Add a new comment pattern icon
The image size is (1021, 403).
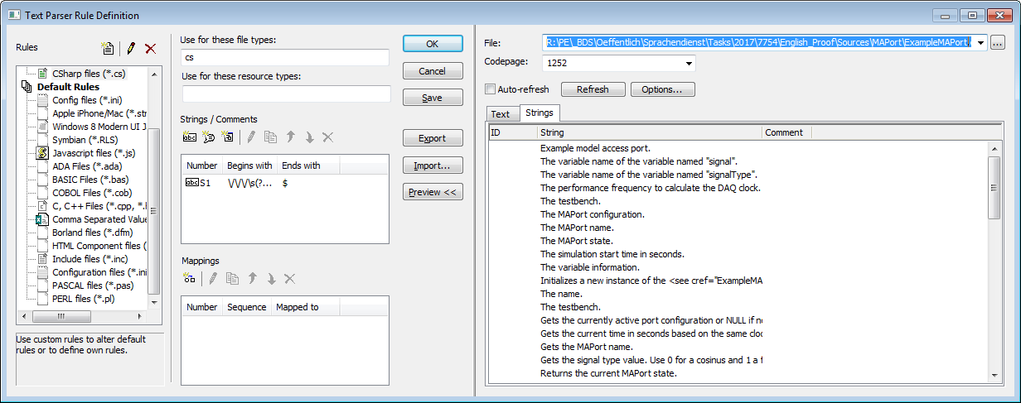click(209, 137)
